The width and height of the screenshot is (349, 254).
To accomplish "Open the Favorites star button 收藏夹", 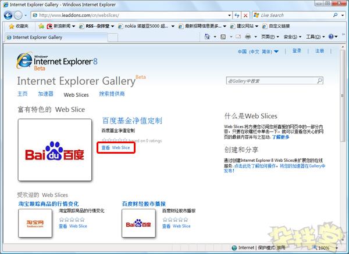I will point(19,26).
